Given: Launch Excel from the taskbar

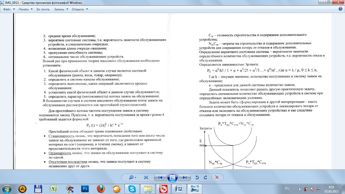Looking at the screenshot, I should point(54,189).
